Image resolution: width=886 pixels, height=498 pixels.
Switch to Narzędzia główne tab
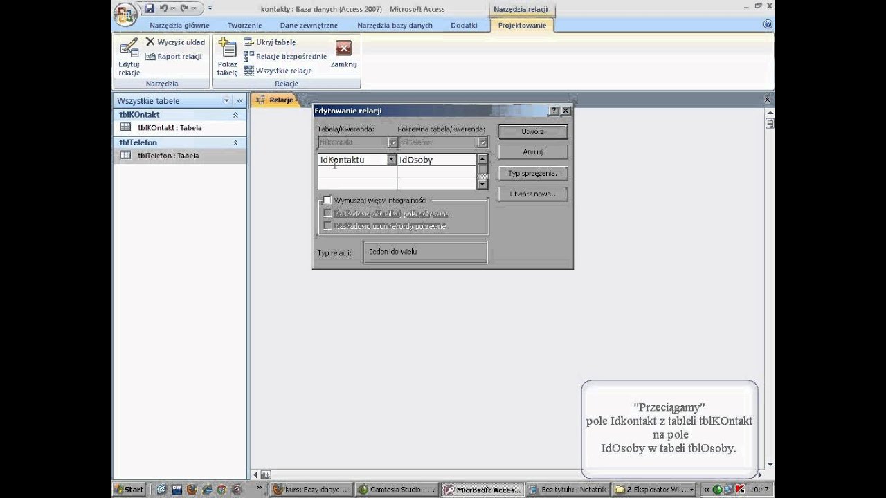179,26
